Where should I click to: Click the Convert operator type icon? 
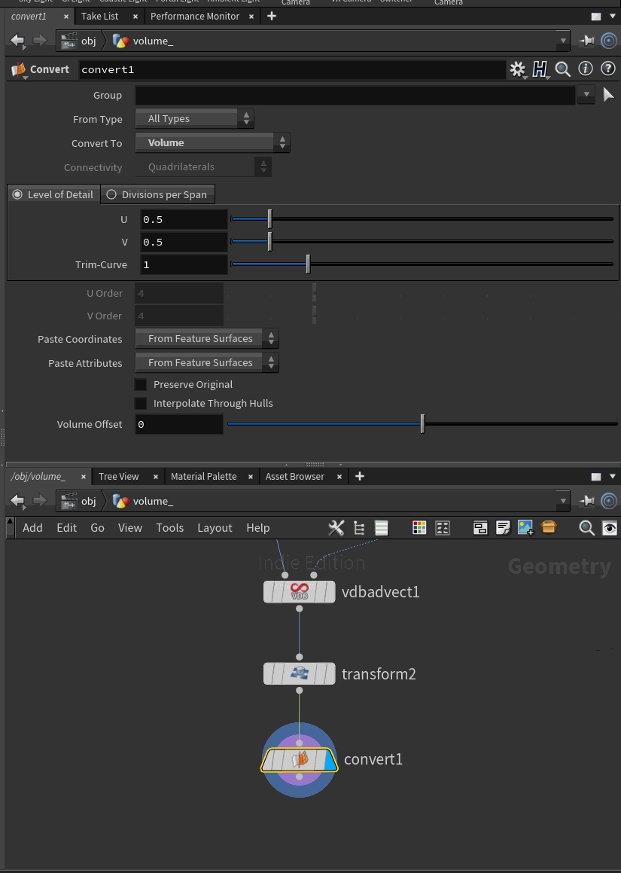pos(18,69)
